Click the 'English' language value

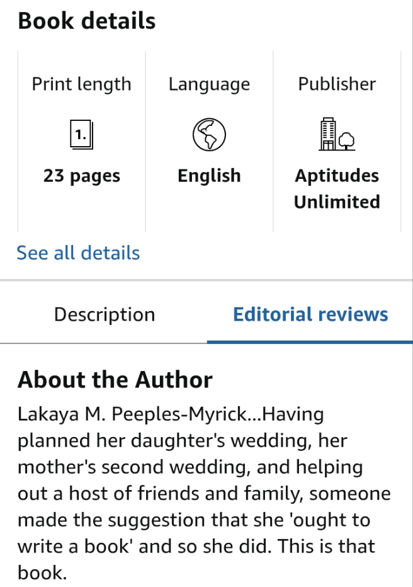tap(209, 176)
